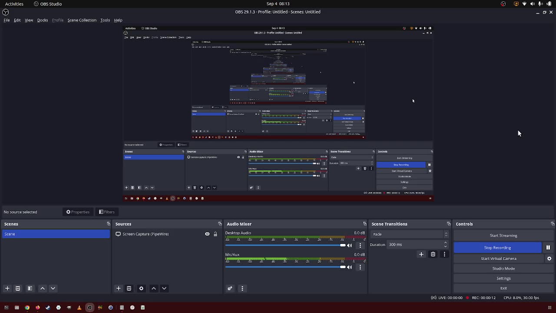The image size is (556, 313).
Task: Open OBS tray indicator in top bar
Action: 503,4
